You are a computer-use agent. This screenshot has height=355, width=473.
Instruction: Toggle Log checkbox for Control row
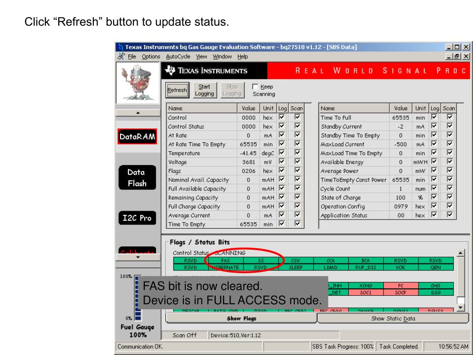point(282,117)
